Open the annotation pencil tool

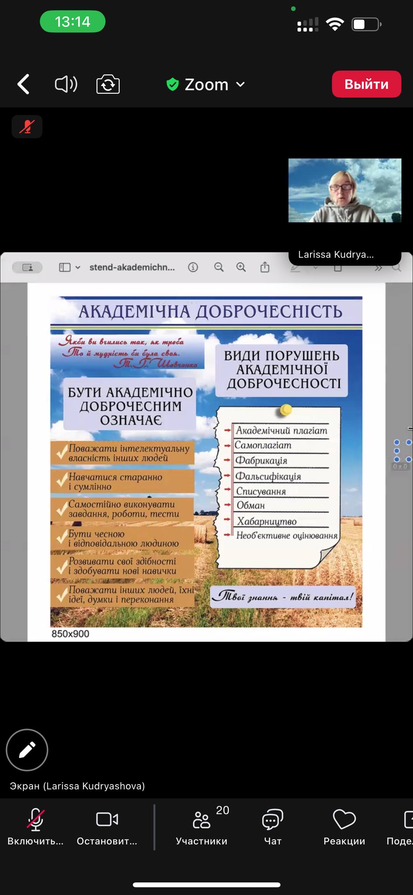coord(27,750)
